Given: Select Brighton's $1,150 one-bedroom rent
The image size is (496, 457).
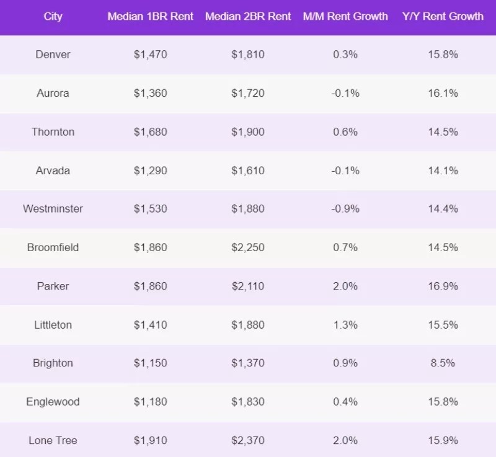Looking at the screenshot, I should [x=151, y=363].
